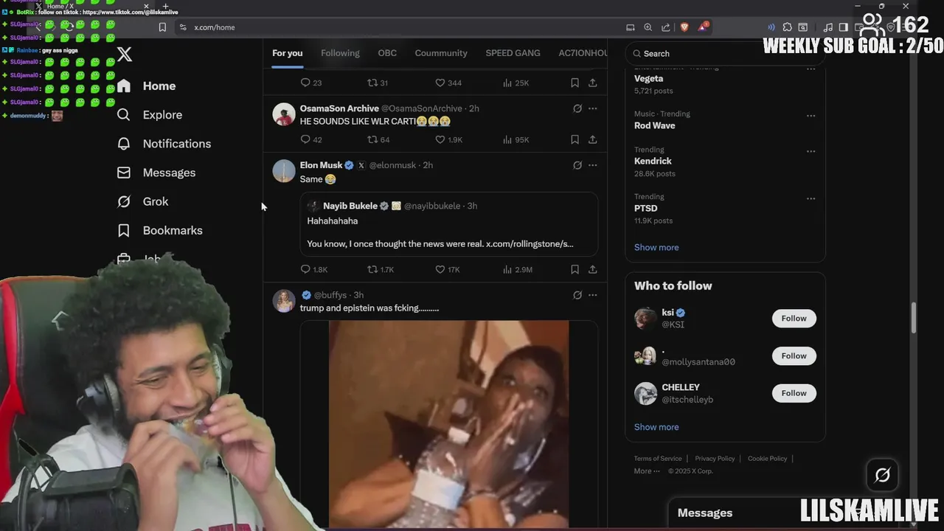Open the Cookie Policy link

point(767,459)
